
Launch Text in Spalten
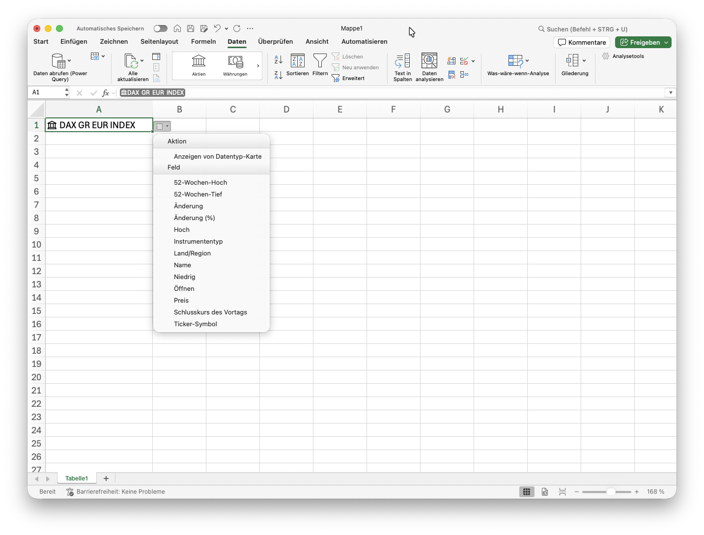click(403, 67)
